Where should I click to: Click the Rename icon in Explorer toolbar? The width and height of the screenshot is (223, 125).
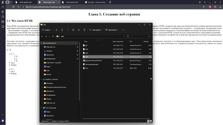pos(73,30)
